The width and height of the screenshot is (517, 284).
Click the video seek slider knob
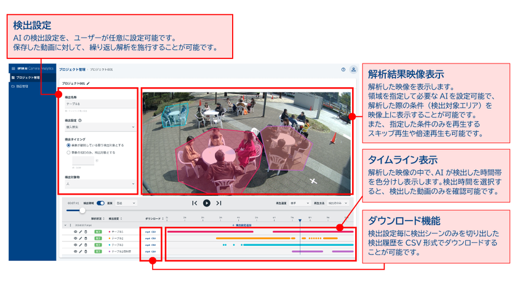click(82, 210)
